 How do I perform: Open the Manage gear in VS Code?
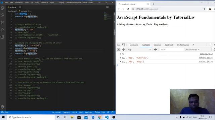pyautogui.click(x=2, y=107)
